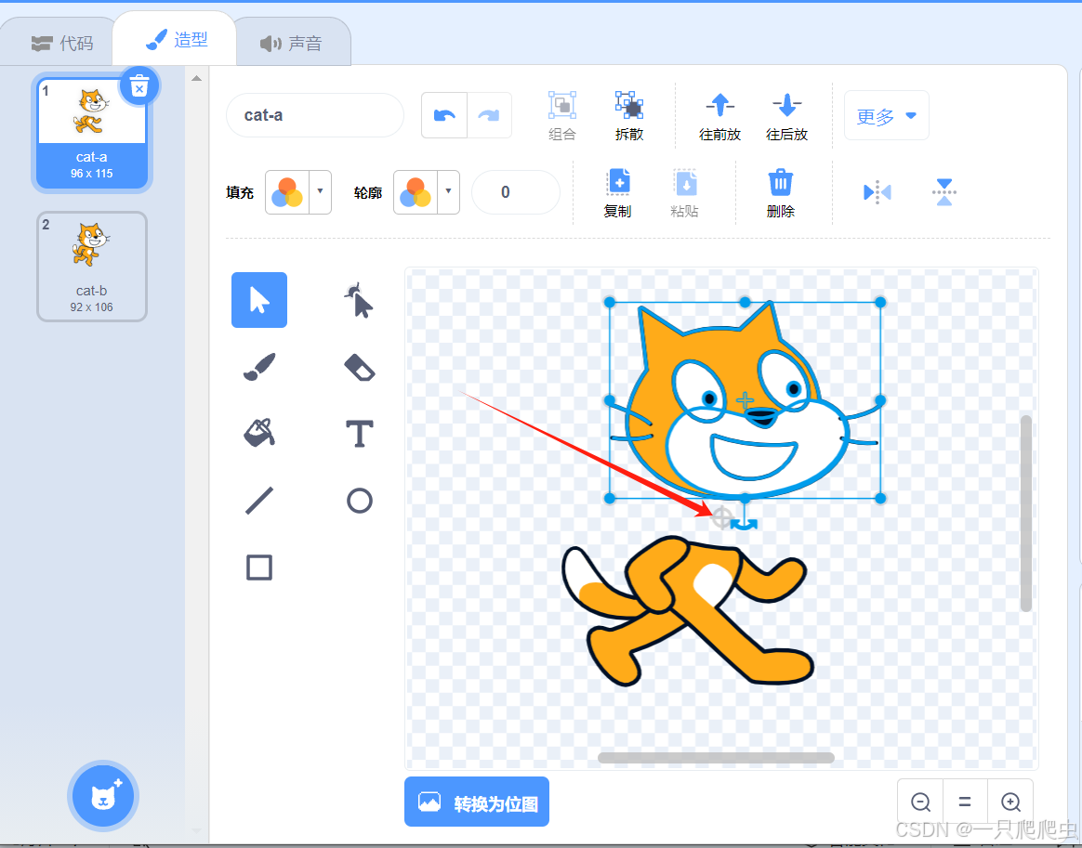The image size is (1082, 848).
Task: Reset zoom with the equals button
Action: coord(966,802)
